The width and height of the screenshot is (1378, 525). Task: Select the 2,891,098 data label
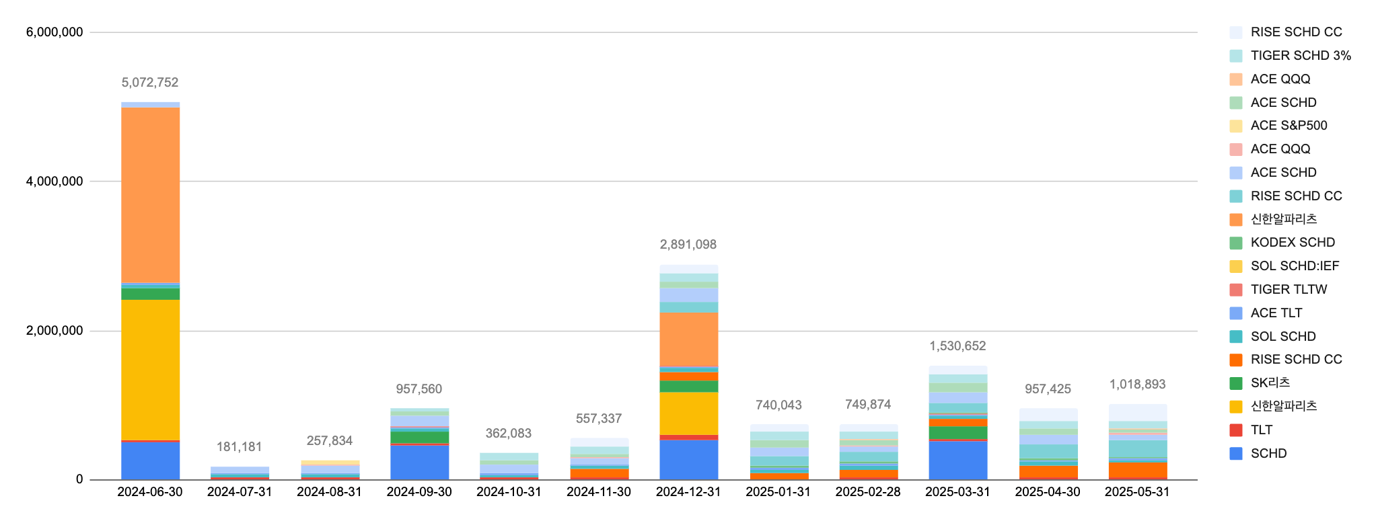click(688, 245)
